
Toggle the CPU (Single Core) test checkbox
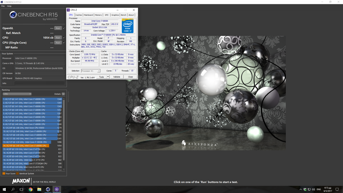tap(64, 43)
